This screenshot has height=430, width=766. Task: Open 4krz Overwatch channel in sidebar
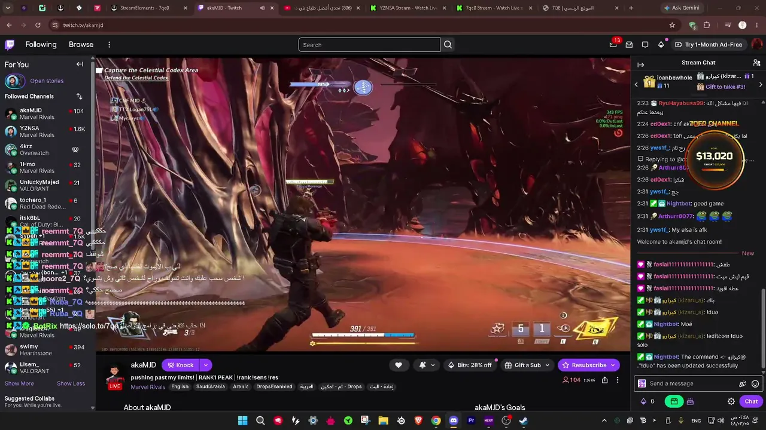click(x=44, y=150)
